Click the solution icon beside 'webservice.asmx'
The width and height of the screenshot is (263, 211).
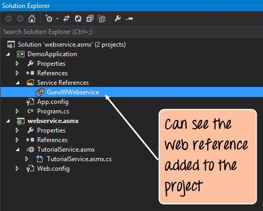pyautogui.click(x=11, y=45)
